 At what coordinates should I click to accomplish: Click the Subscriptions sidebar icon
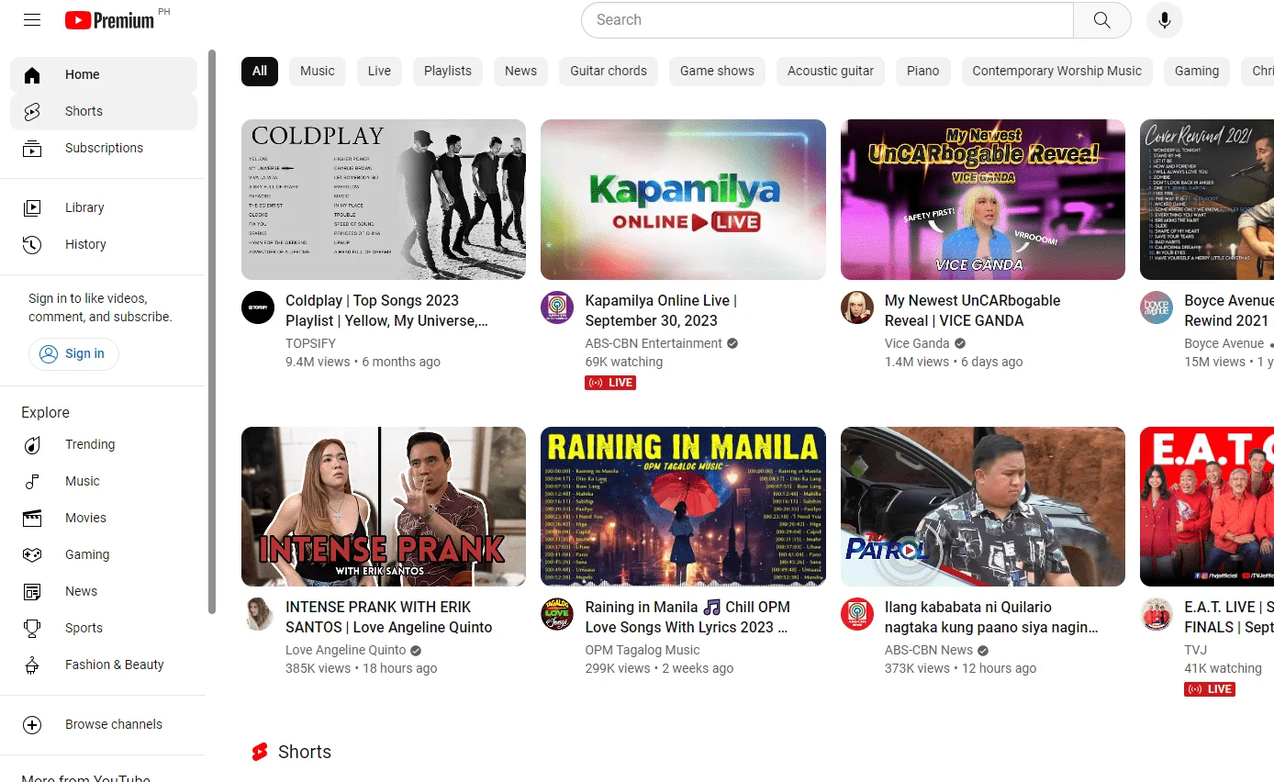[32, 148]
